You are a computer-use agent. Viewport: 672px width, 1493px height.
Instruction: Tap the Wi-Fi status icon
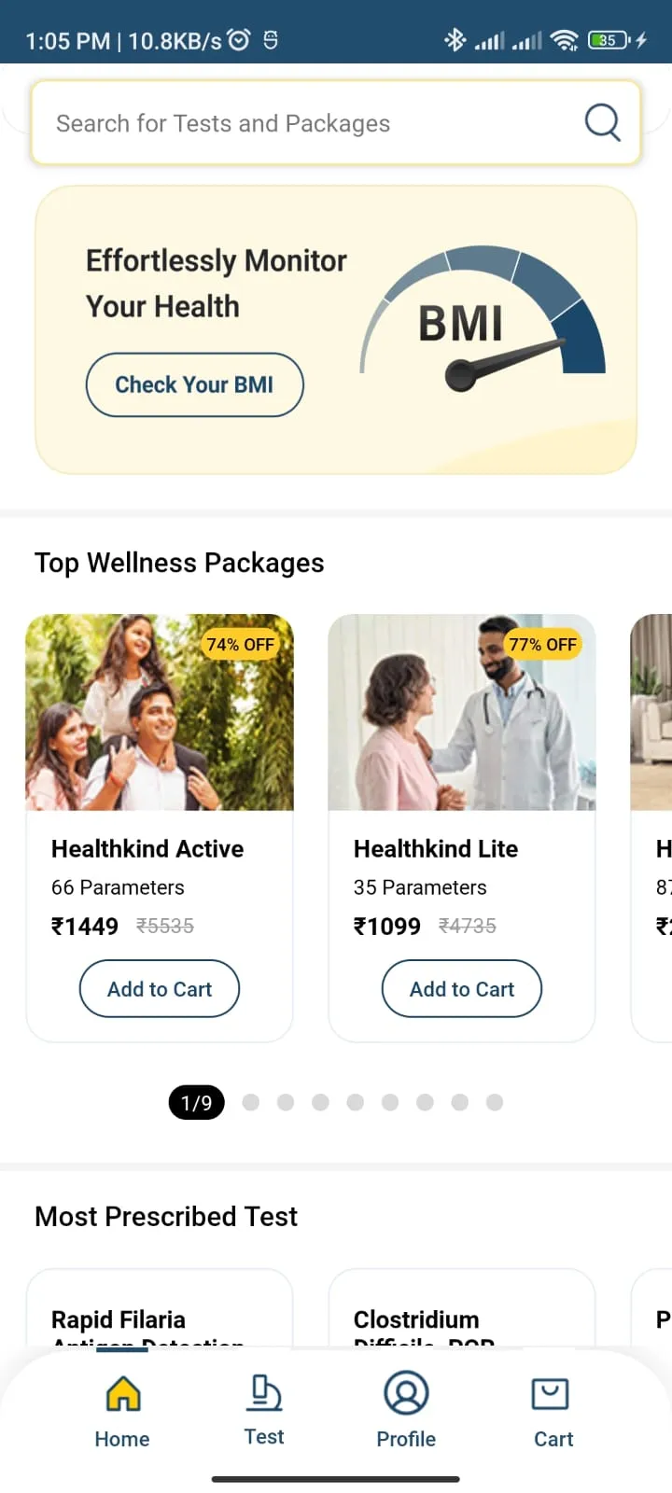[x=564, y=39]
